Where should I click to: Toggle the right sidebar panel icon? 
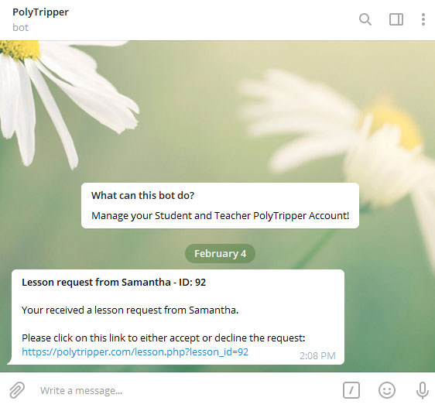(x=396, y=19)
